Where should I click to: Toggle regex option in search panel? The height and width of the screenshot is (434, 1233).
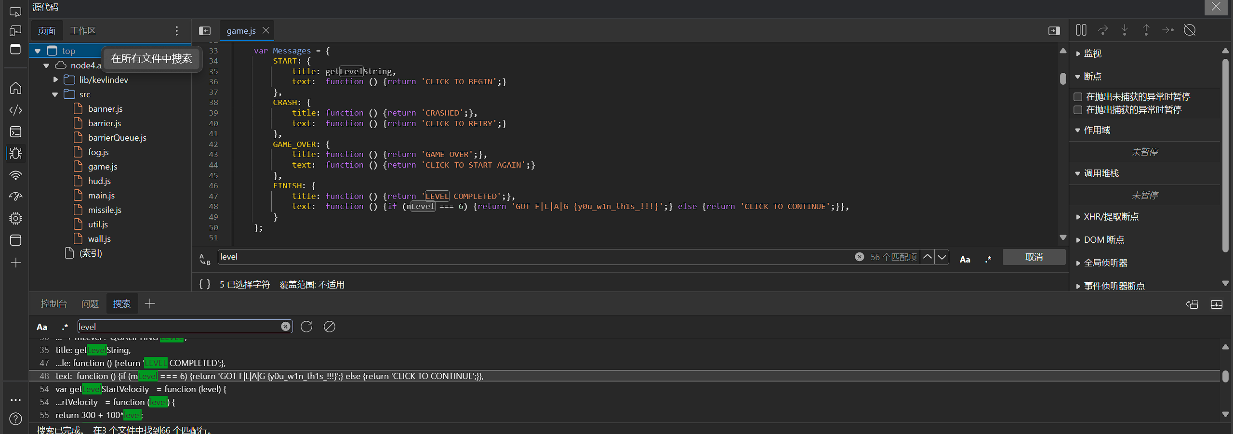pos(65,327)
